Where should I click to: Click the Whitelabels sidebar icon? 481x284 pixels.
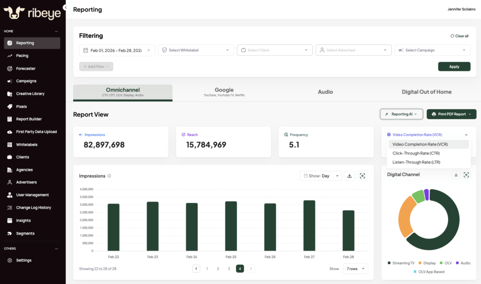pos(10,145)
